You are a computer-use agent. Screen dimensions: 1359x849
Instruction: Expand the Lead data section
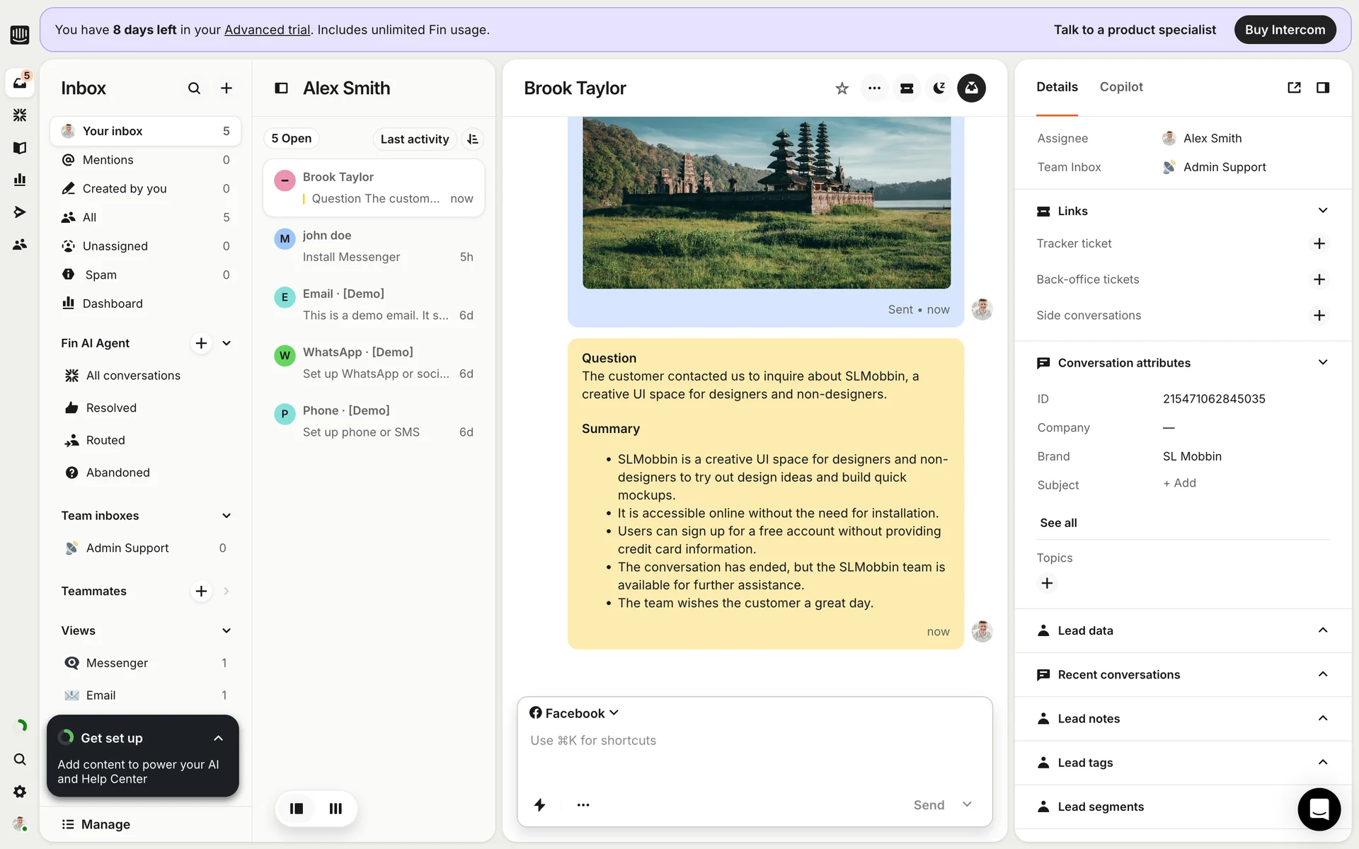pyautogui.click(x=1322, y=630)
